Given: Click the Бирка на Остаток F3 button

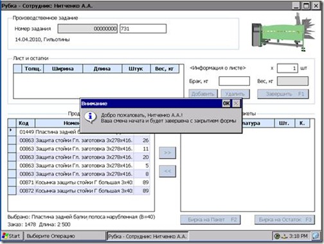Looking at the screenshot, I should pyautogui.click(x=285, y=220).
